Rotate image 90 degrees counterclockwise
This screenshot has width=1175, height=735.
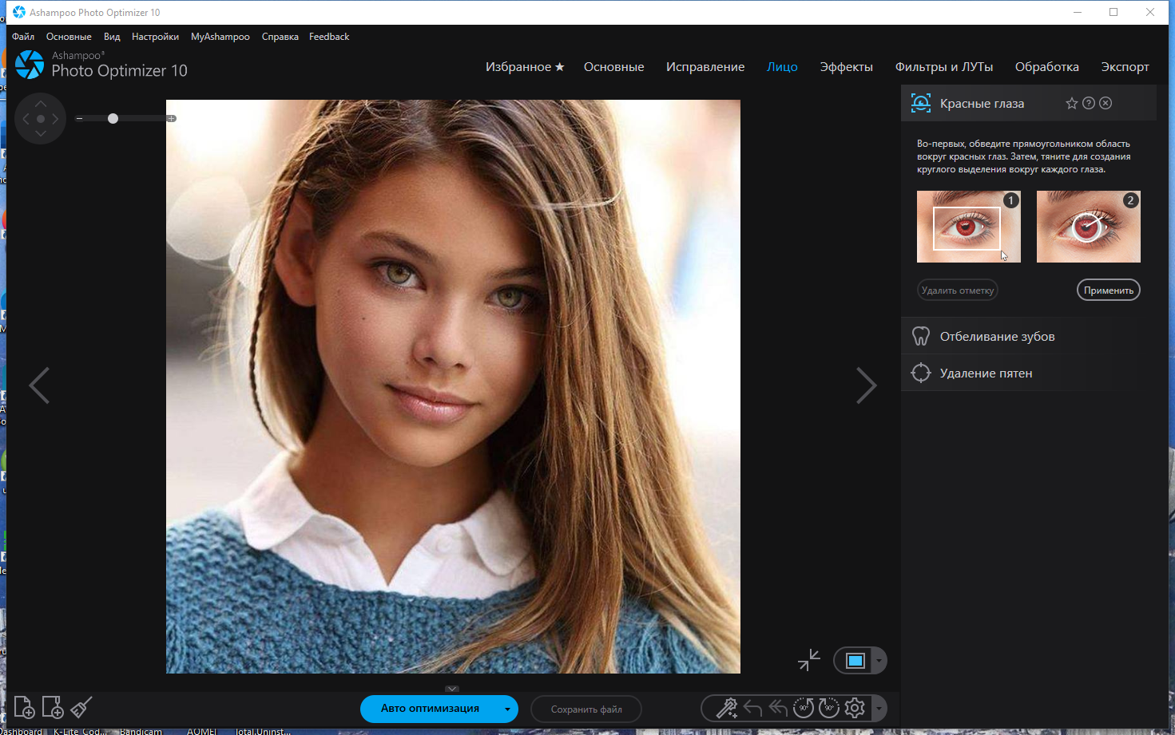[x=804, y=708]
